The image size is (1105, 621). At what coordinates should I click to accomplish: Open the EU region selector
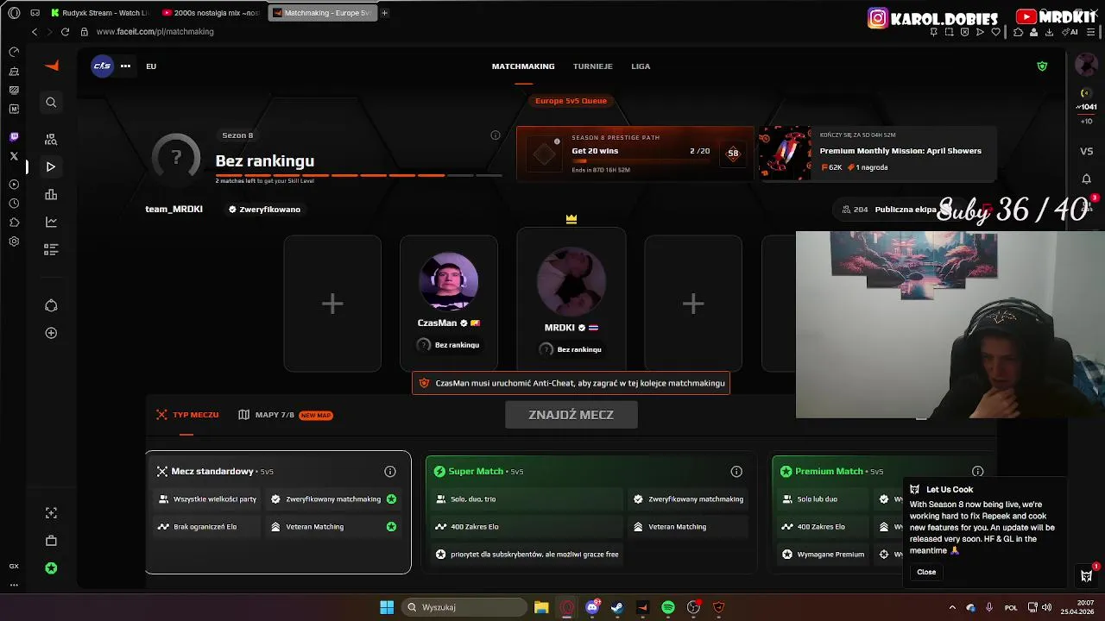[x=151, y=66]
